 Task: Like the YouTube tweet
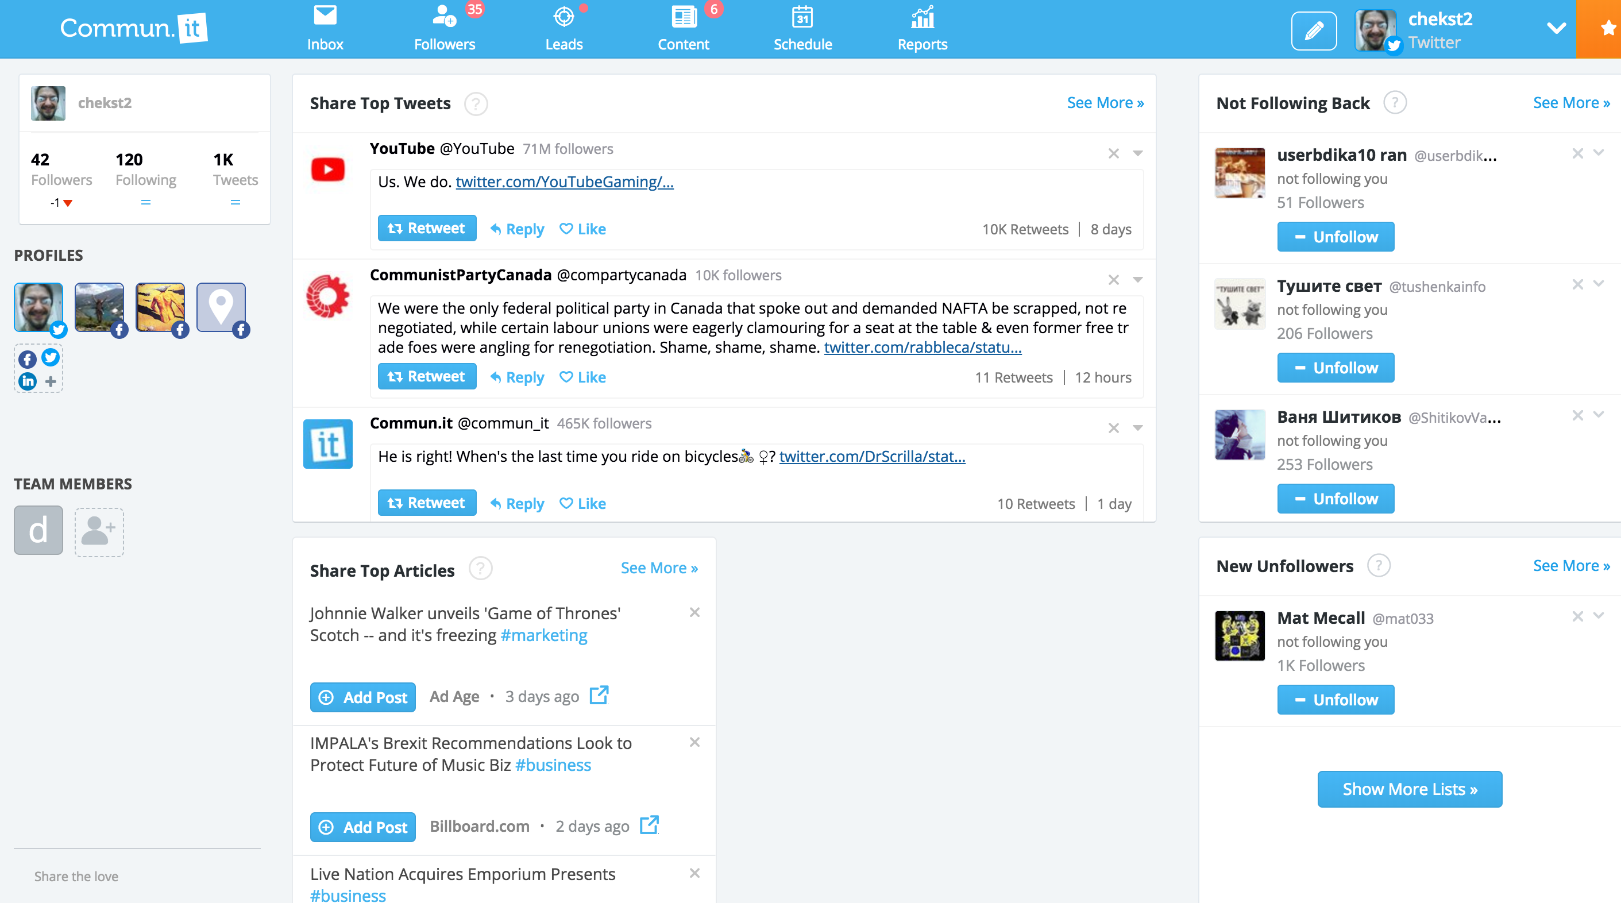pos(582,229)
